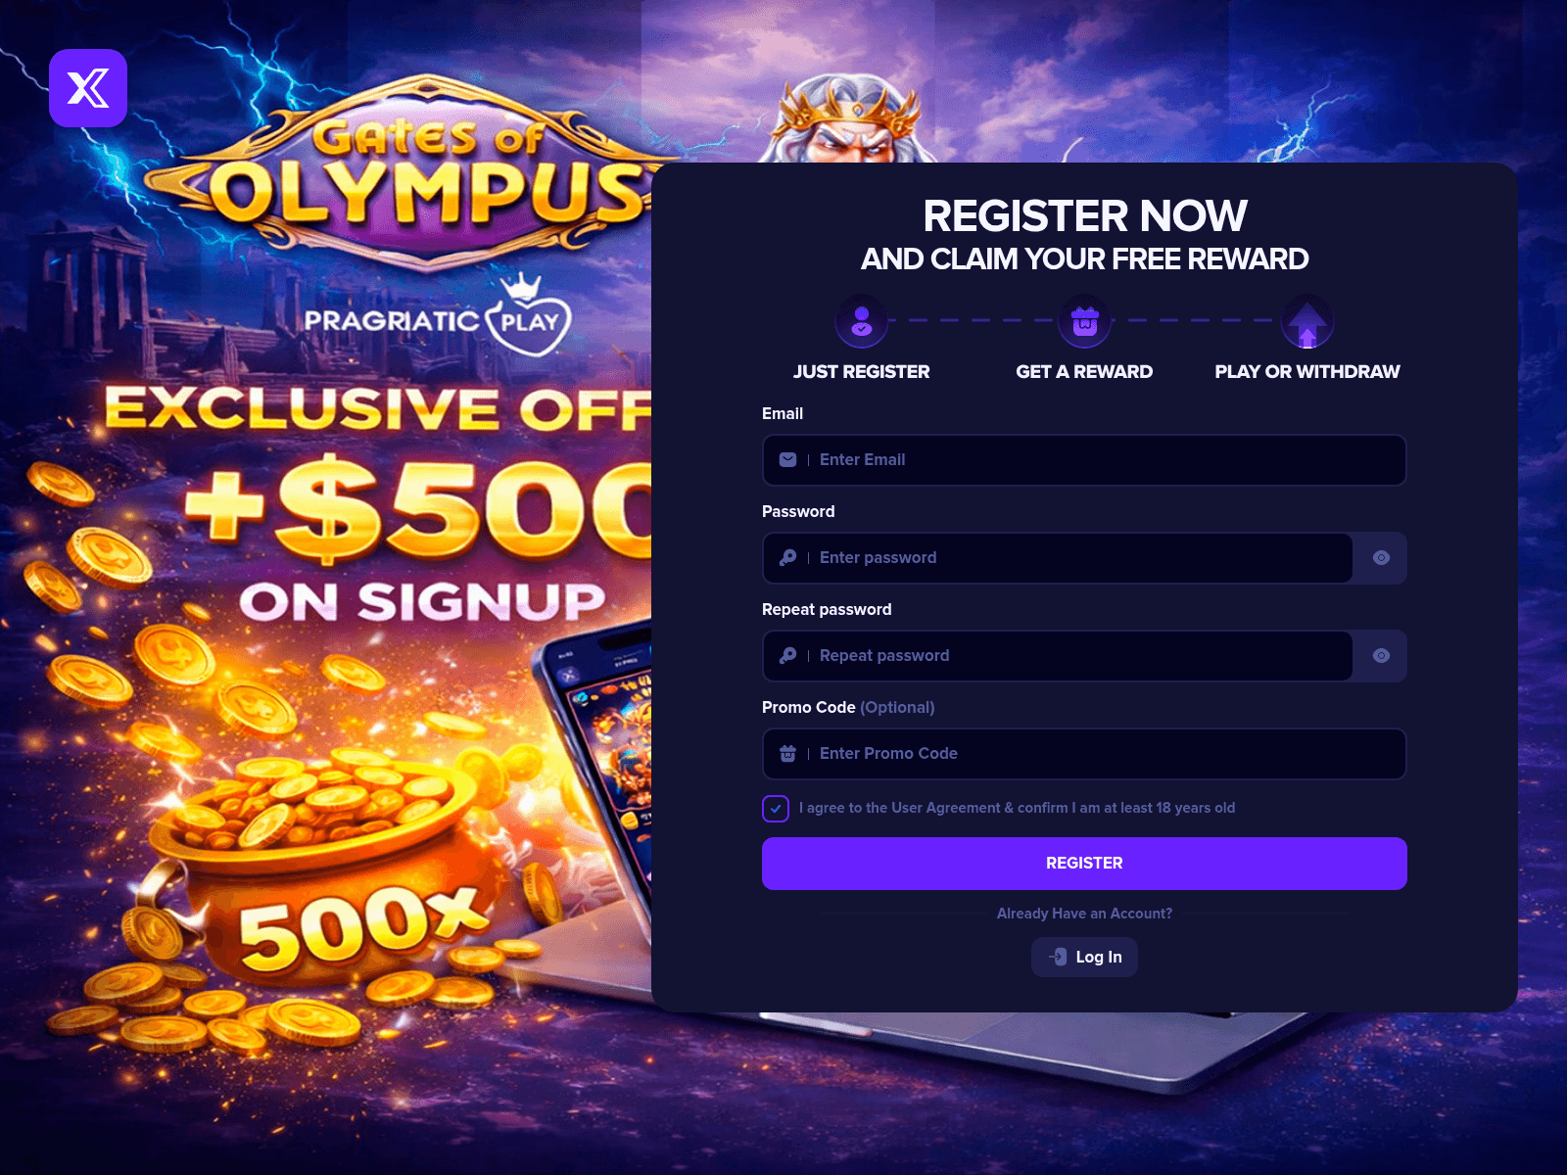This screenshot has width=1567, height=1175.
Task: Click the envelope icon in Email field
Action: 787,459
